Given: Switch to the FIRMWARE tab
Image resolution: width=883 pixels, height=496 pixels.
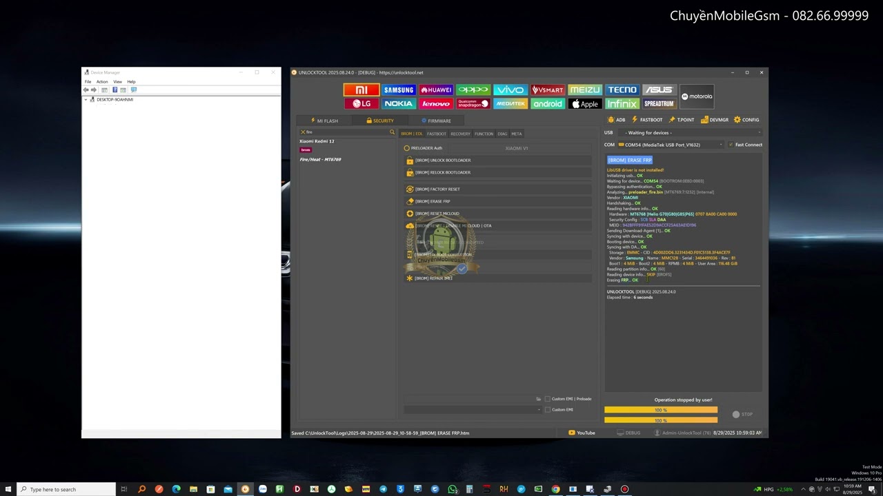Looking at the screenshot, I should (436, 121).
